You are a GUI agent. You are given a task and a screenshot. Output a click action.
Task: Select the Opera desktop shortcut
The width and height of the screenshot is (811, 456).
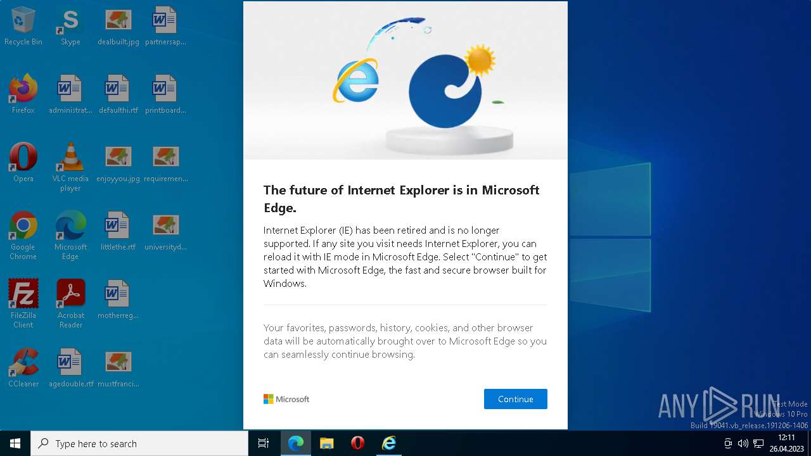point(23,163)
